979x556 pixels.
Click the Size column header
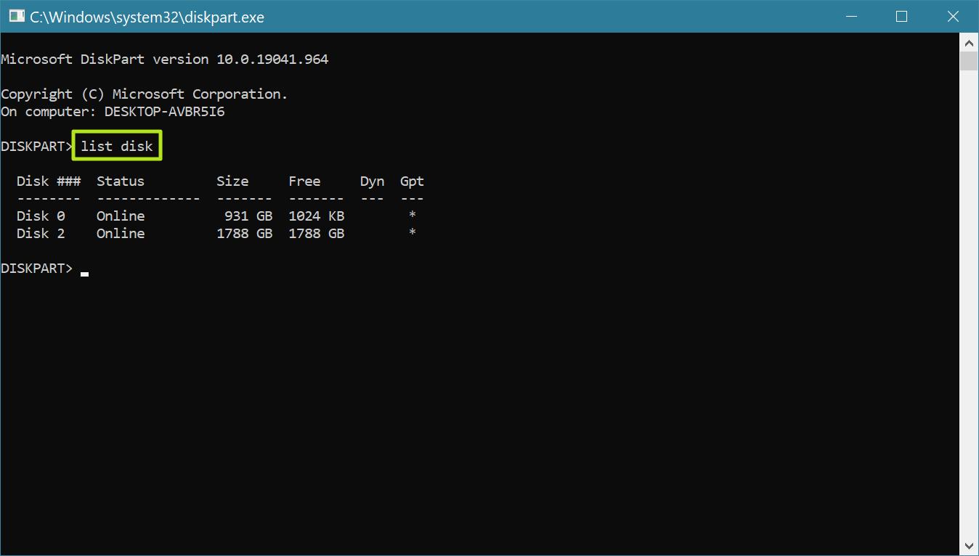pos(232,181)
